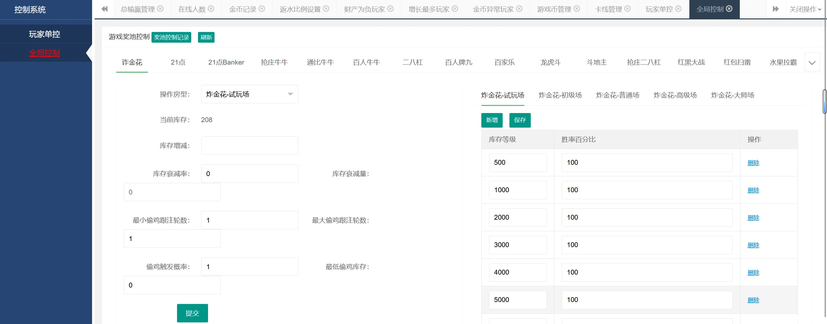Select 玩家单控 in the sidebar
827x324 pixels.
coord(45,34)
